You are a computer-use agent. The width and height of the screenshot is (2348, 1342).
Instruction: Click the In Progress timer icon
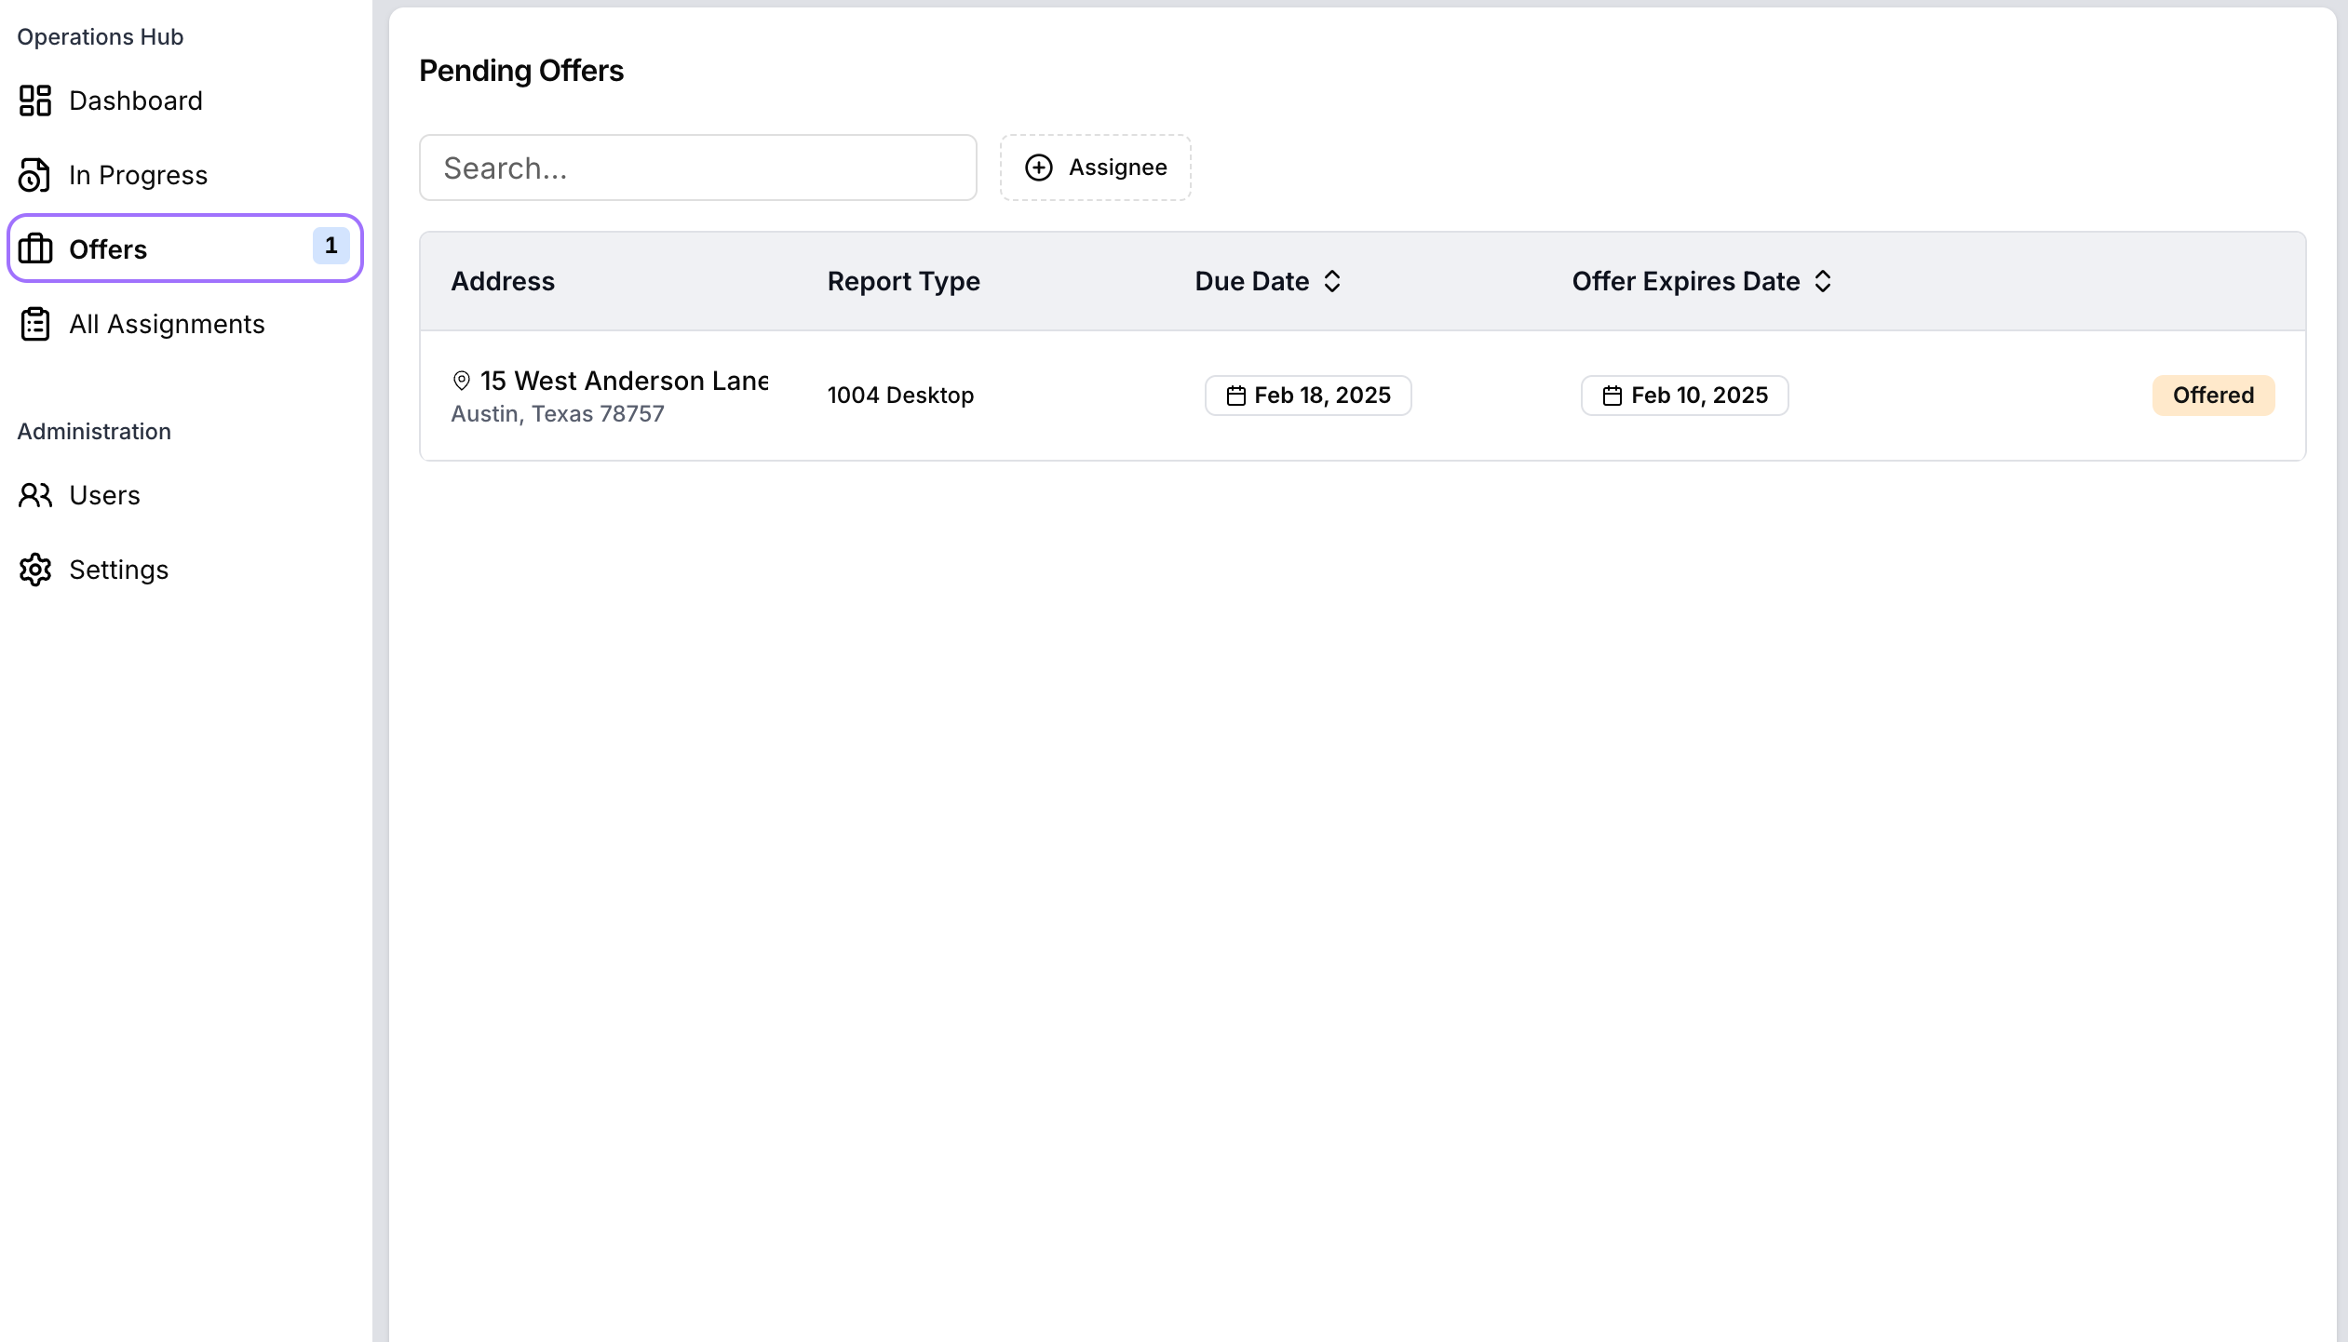(x=34, y=175)
